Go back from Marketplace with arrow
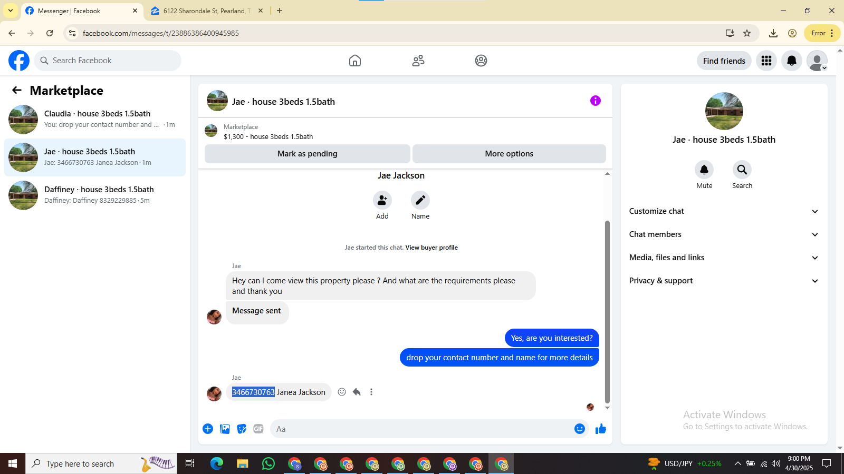 pos(17,90)
